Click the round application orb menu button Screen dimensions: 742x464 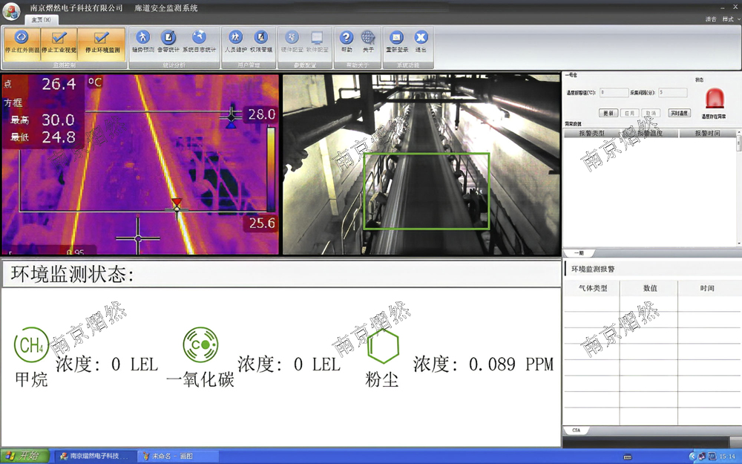coord(12,10)
